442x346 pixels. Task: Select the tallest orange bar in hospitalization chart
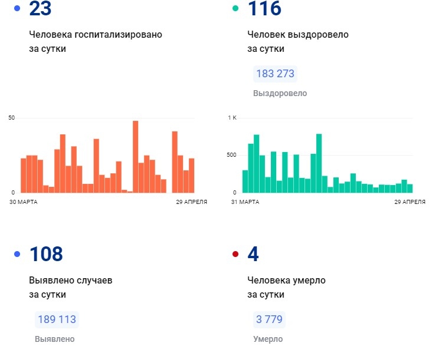[x=135, y=157]
